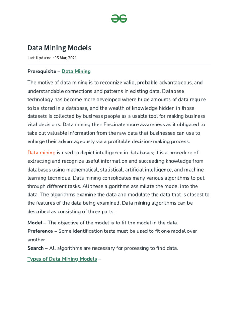
Task: Click the Data Mining Models page heading
Action: click(x=59, y=48)
